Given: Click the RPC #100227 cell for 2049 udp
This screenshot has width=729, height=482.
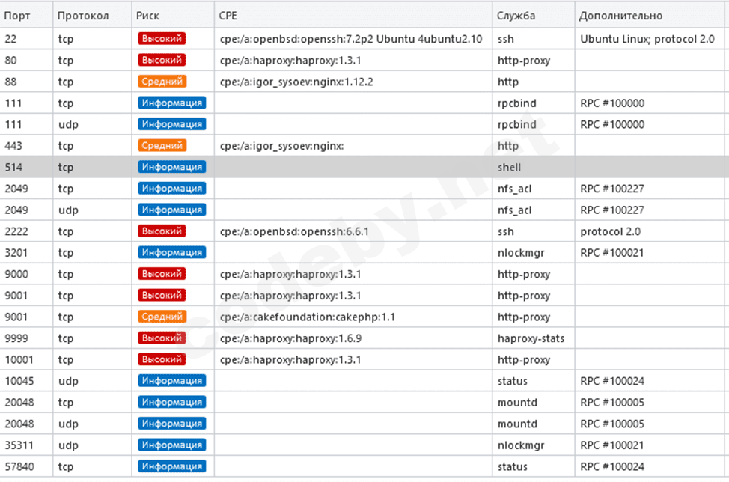Looking at the screenshot, I should click(611, 210).
